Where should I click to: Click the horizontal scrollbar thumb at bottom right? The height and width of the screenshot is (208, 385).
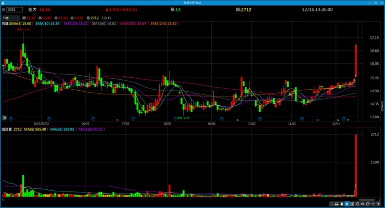click(x=367, y=200)
